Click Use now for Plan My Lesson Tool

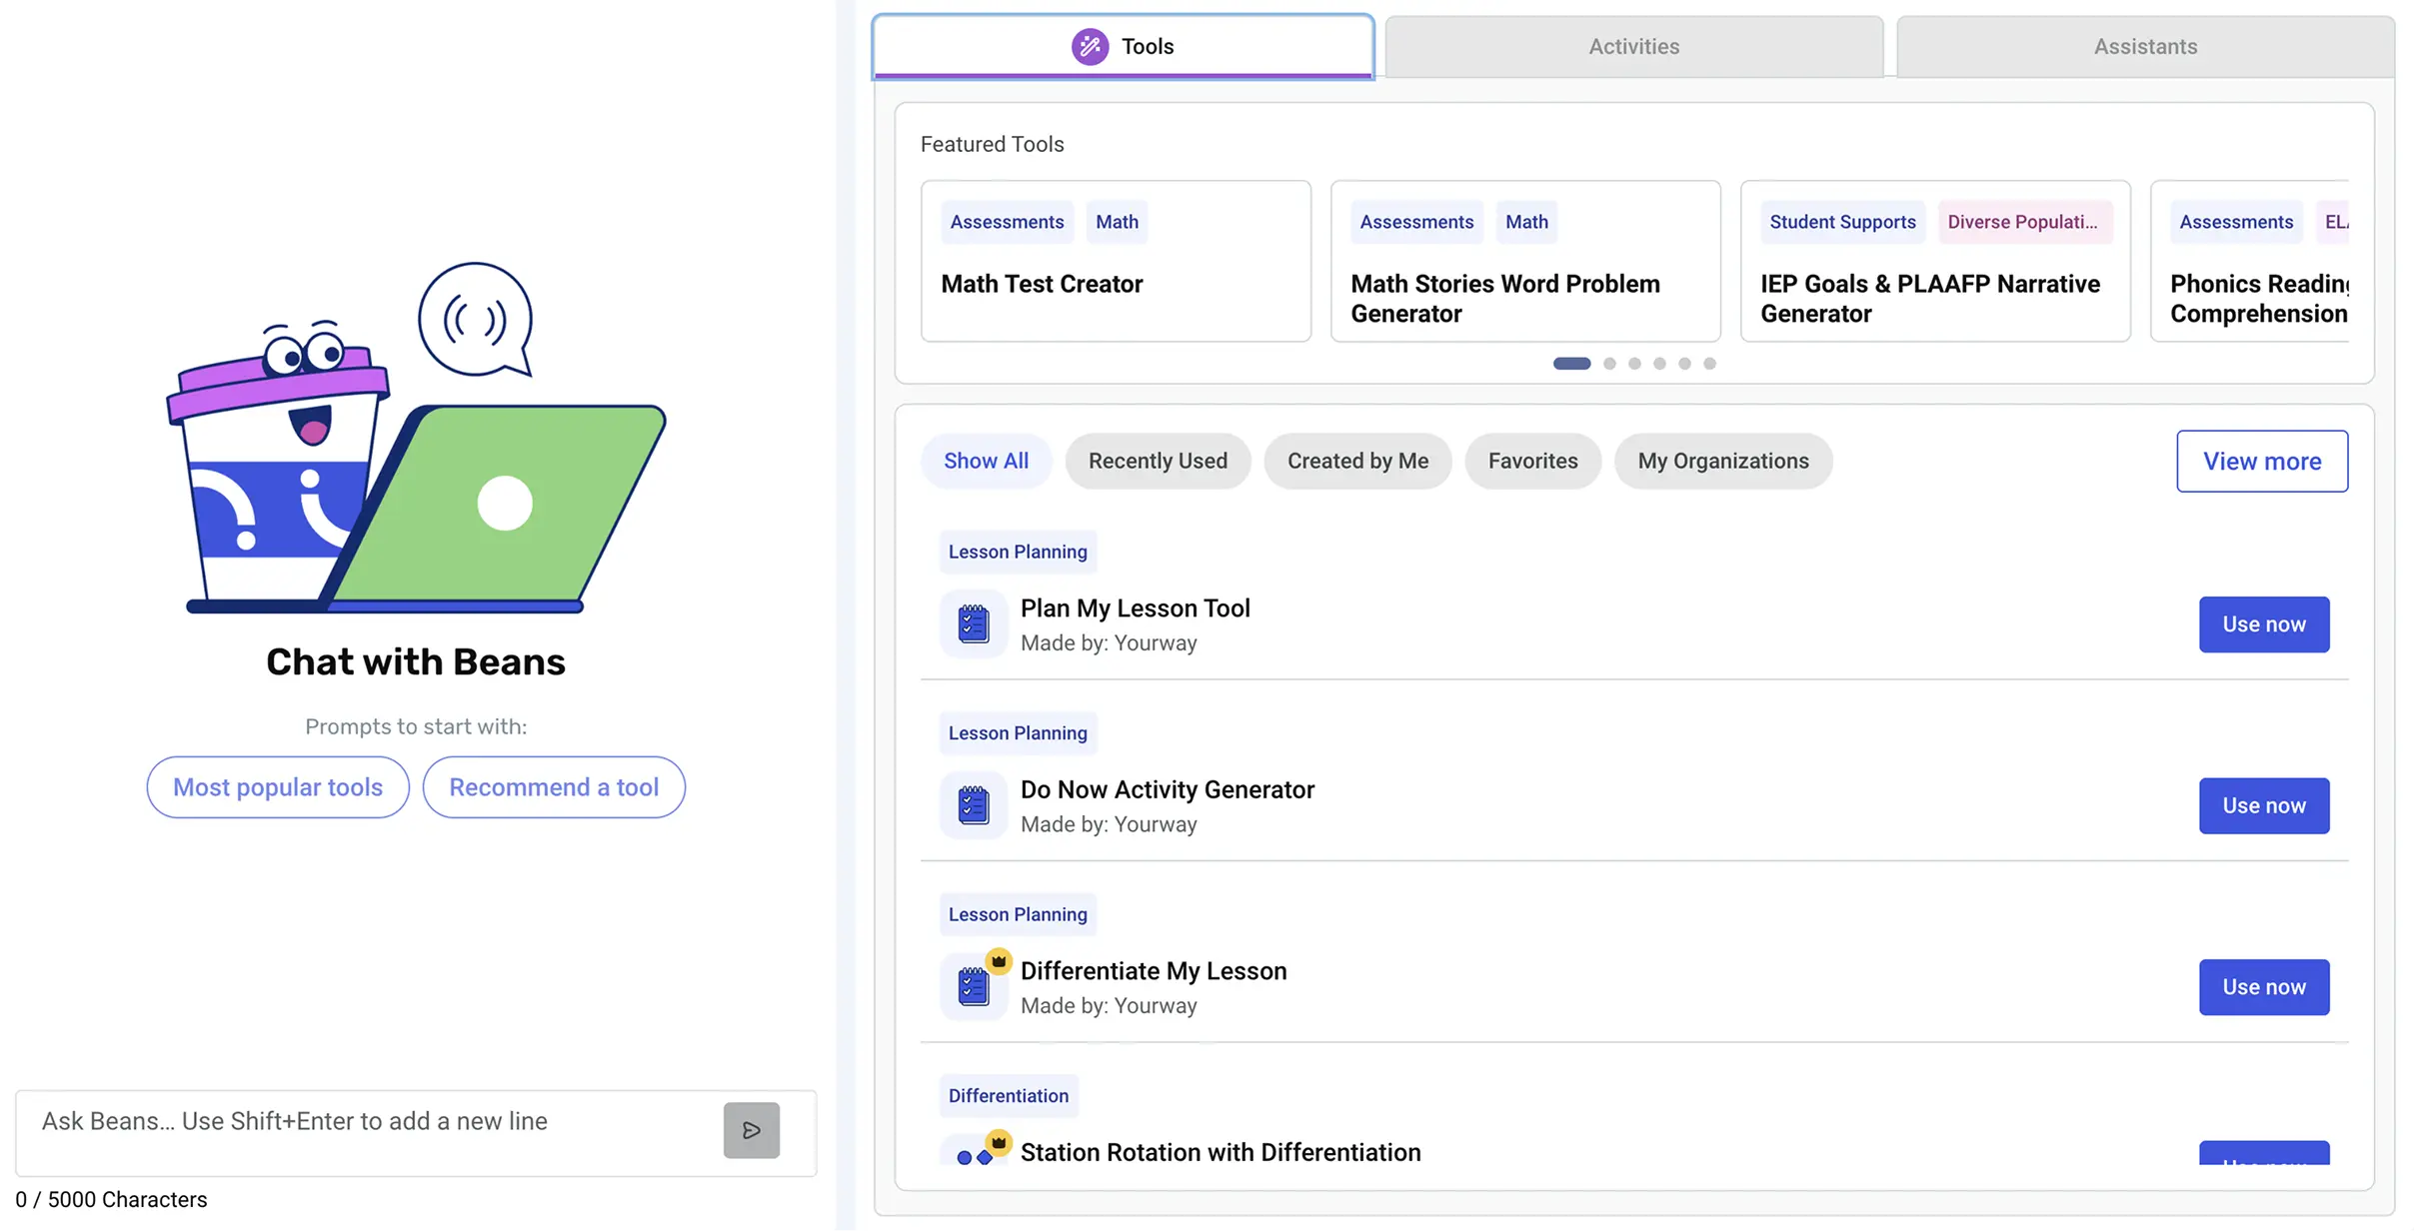(2263, 624)
